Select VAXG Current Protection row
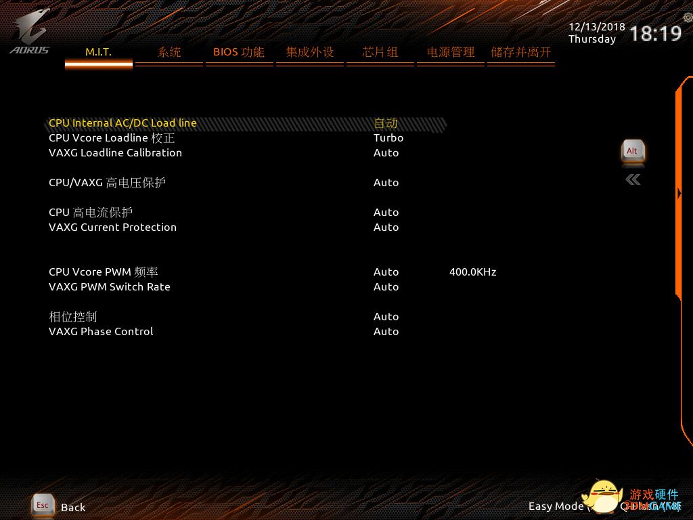The width and height of the screenshot is (693, 520). point(113,227)
